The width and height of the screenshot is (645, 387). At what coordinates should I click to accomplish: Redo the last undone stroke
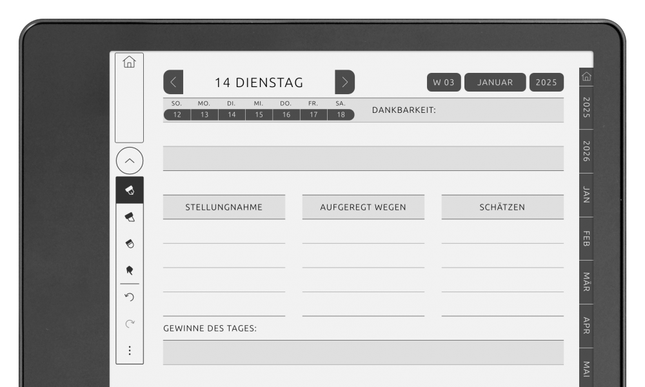[x=130, y=324]
